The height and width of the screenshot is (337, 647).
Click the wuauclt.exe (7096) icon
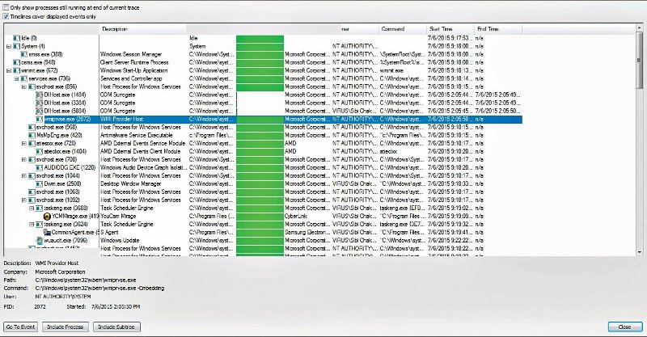[40, 241]
